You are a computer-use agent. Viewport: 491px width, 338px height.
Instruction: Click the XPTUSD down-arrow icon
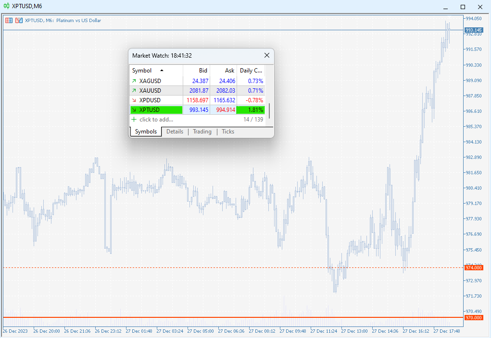134,110
